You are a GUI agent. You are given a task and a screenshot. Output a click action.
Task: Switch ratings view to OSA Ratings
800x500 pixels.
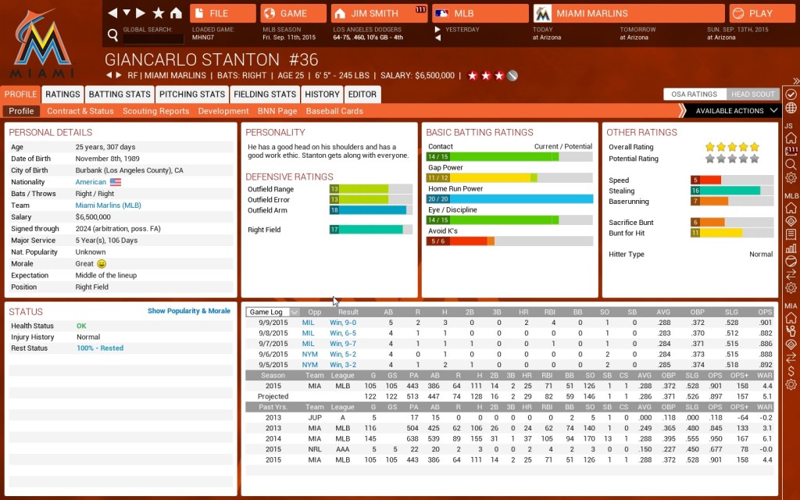[x=695, y=94]
